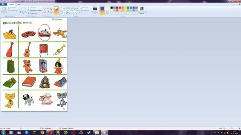
Task: Choose the Cloud callout shape
Action: [x=77, y=13]
